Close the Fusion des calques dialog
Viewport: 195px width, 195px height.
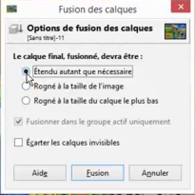pyautogui.click(x=181, y=7)
